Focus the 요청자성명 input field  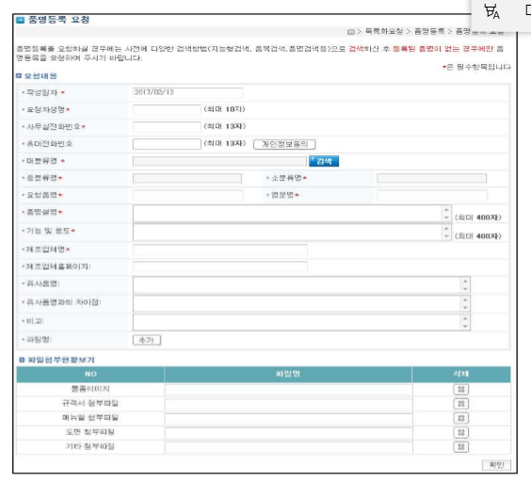(x=167, y=110)
